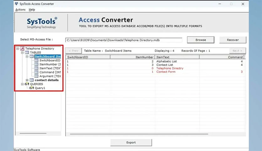
Task: Select the Telephone Directory root label
Action: [x=39, y=49]
